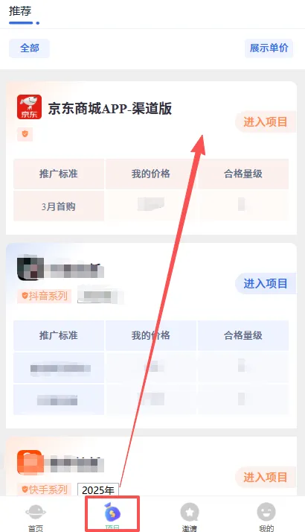This screenshot has height=532, width=305.
Task: Tap the orange Kuaishou app logo
Action: pyautogui.click(x=30, y=462)
